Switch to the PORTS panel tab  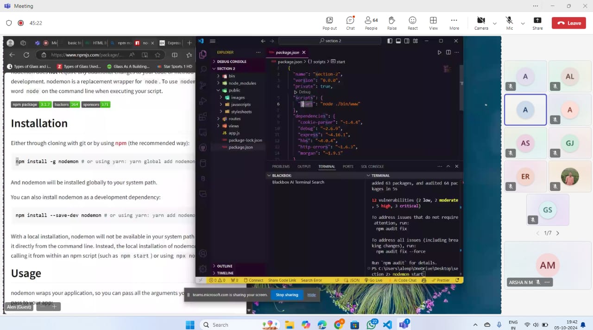[x=348, y=166]
